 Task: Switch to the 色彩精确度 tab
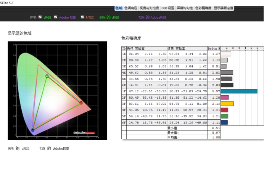click(x=203, y=8)
